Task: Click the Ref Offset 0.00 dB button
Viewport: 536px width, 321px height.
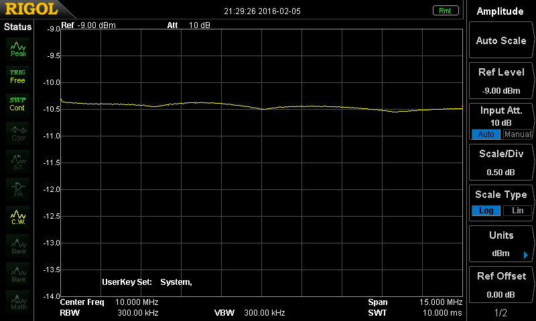Action: 501,285
